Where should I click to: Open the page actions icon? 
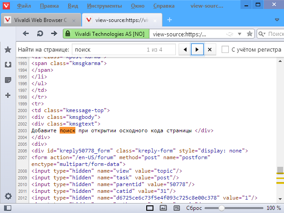tap(177, 208)
